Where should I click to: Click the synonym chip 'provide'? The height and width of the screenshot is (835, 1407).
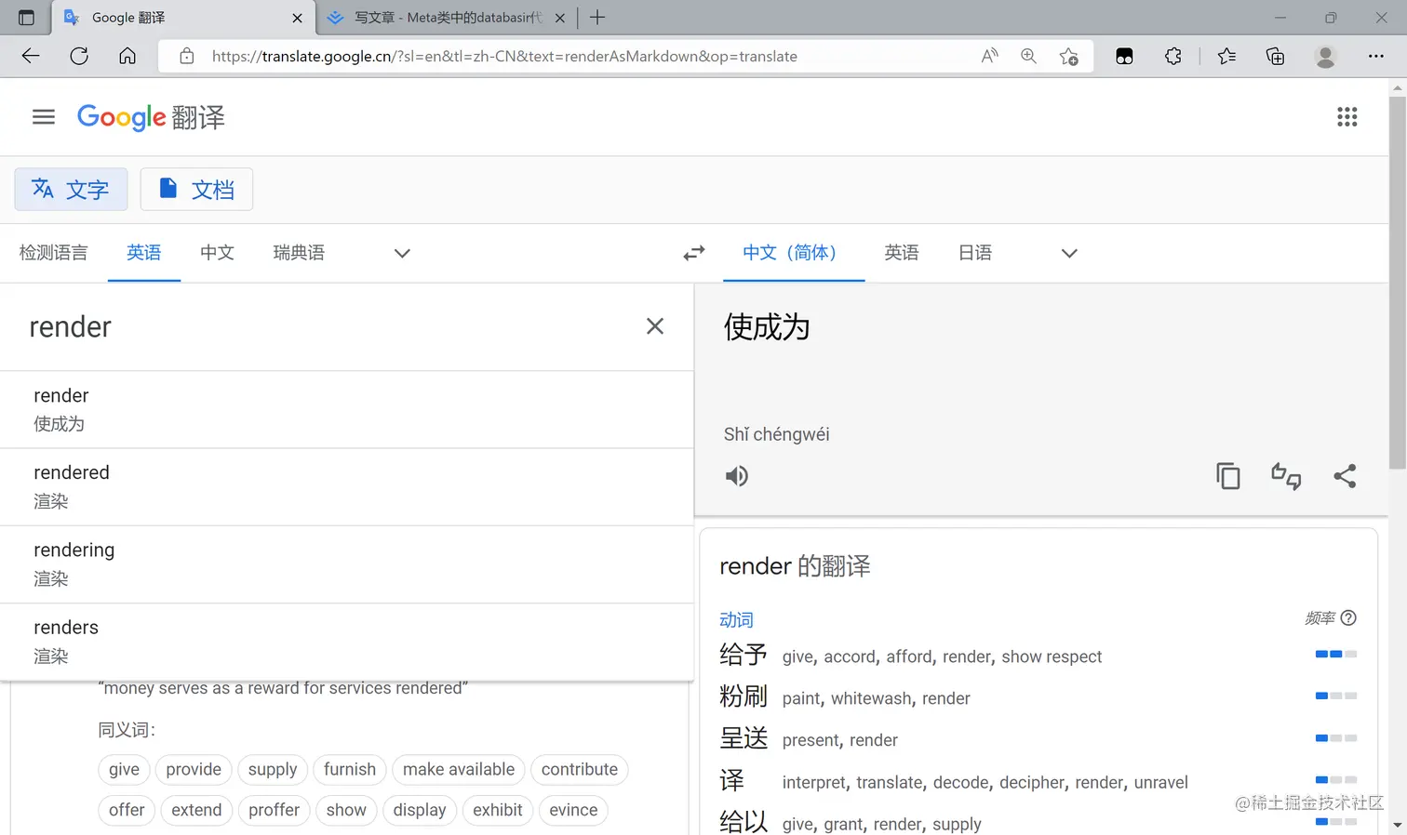coord(194,770)
